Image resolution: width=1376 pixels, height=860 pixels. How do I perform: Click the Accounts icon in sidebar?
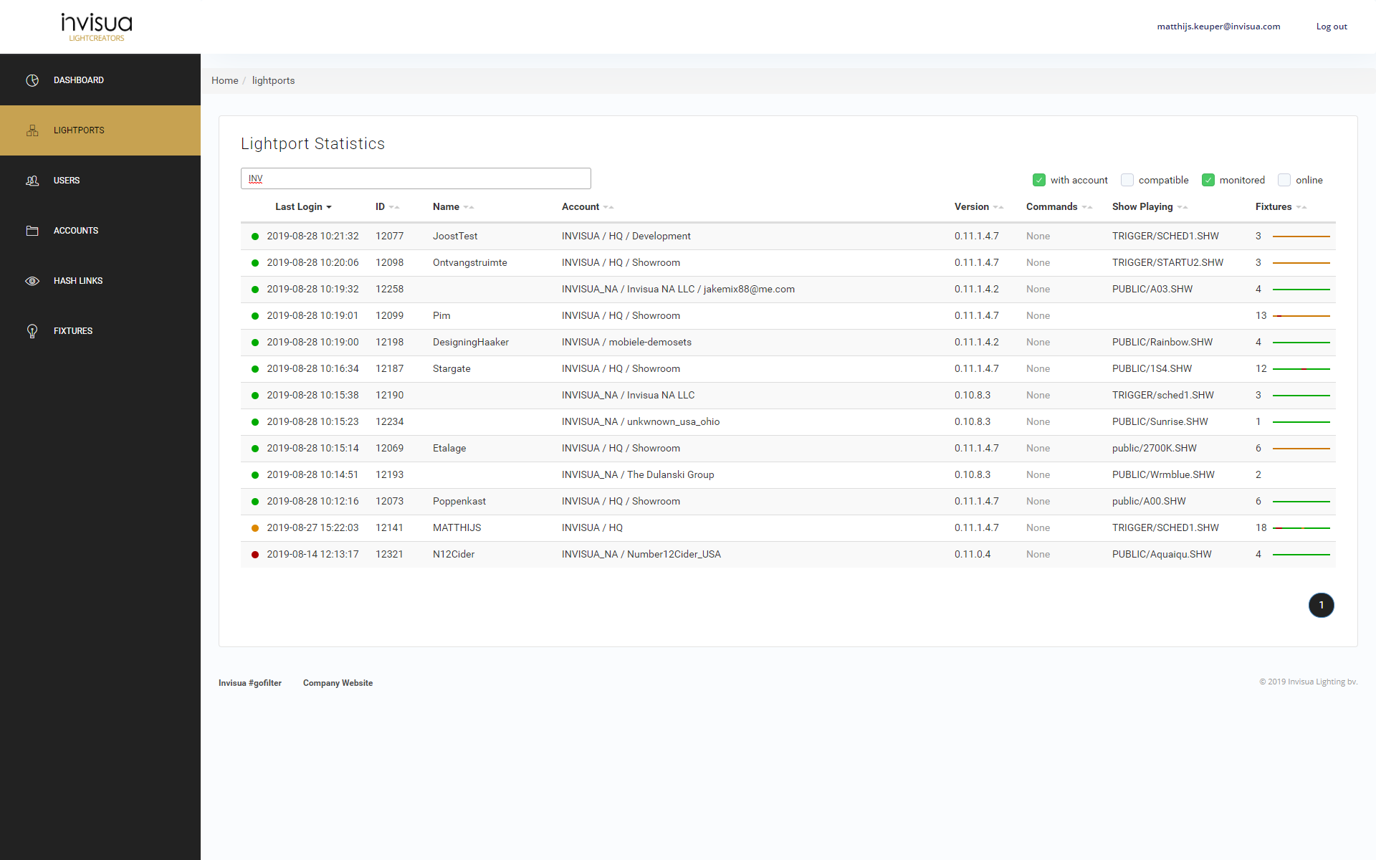31,230
